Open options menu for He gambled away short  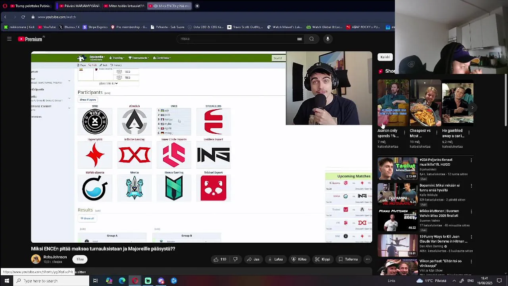pos(469,133)
